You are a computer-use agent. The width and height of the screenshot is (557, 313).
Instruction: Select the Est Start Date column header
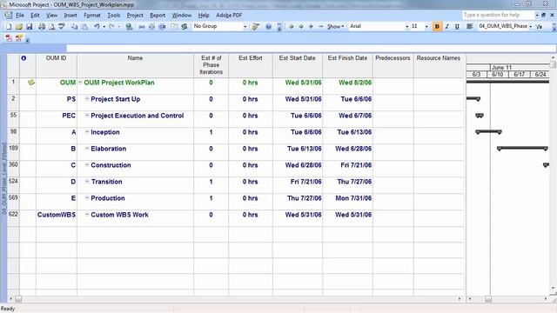(x=298, y=65)
